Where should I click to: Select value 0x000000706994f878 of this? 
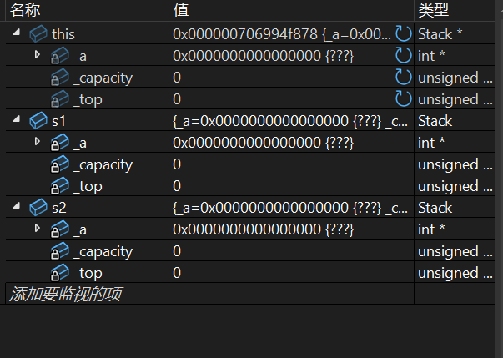coord(245,34)
